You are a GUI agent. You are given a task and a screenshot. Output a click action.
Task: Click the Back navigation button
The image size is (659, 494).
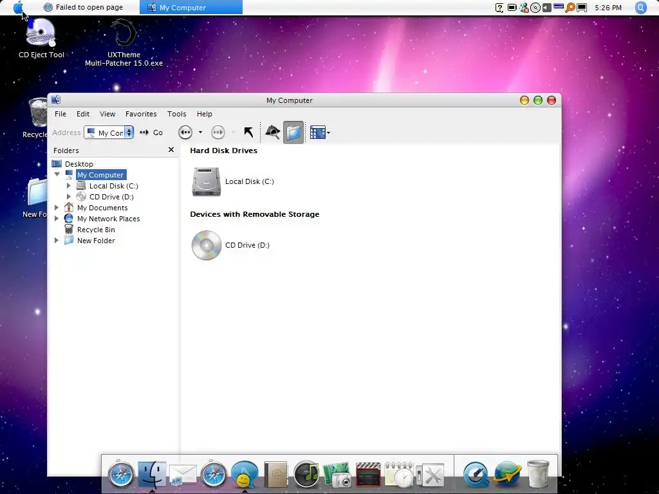pos(185,133)
